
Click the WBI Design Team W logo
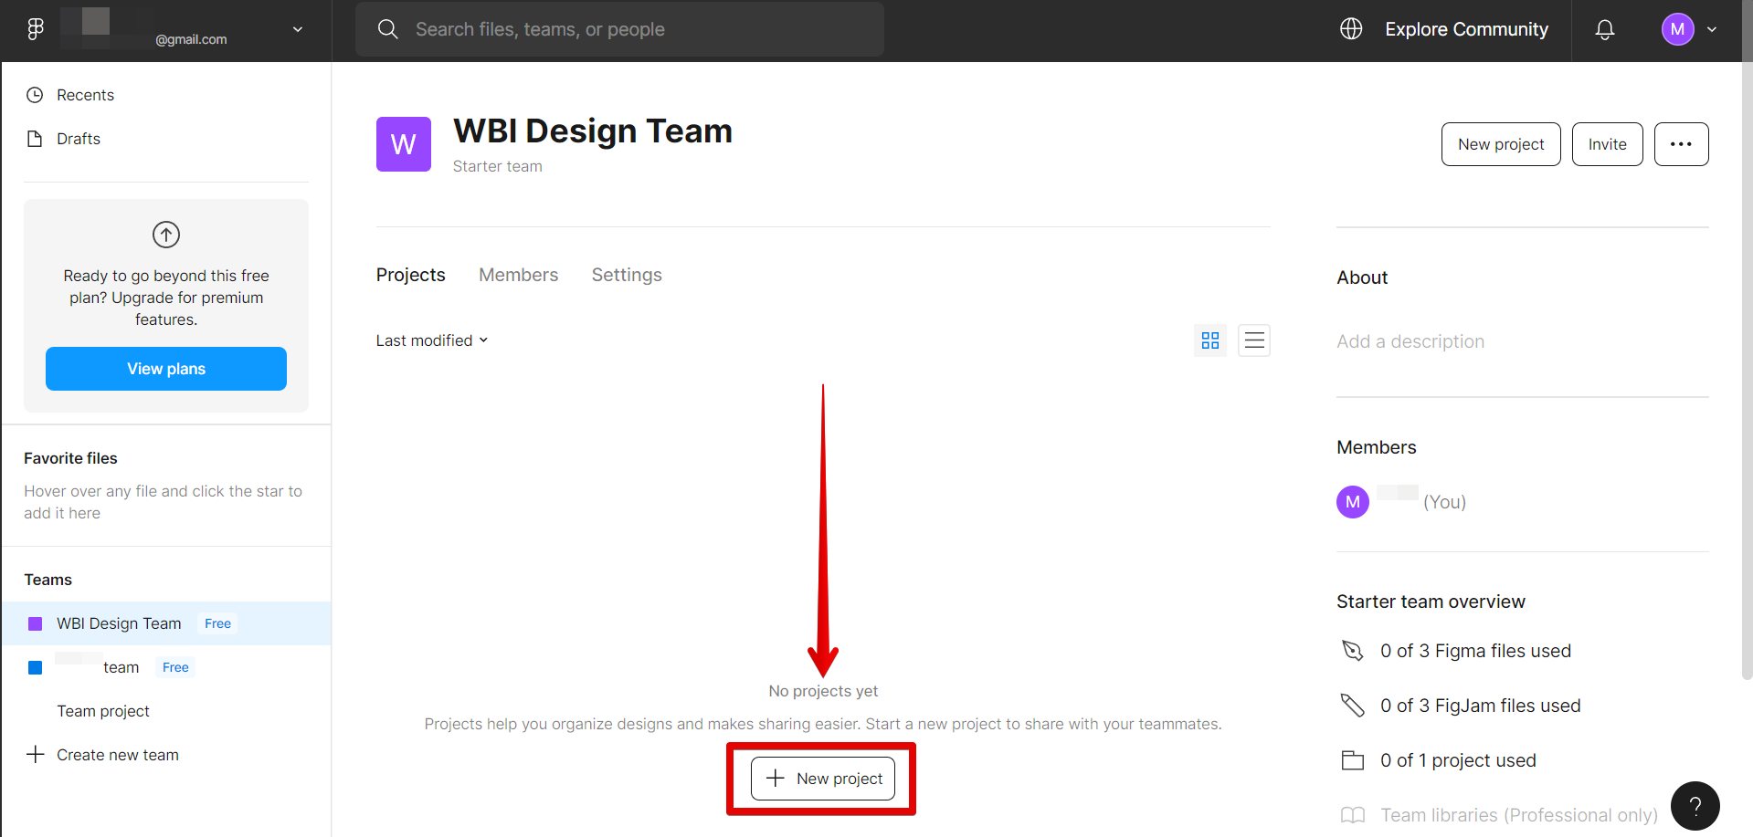click(404, 144)
